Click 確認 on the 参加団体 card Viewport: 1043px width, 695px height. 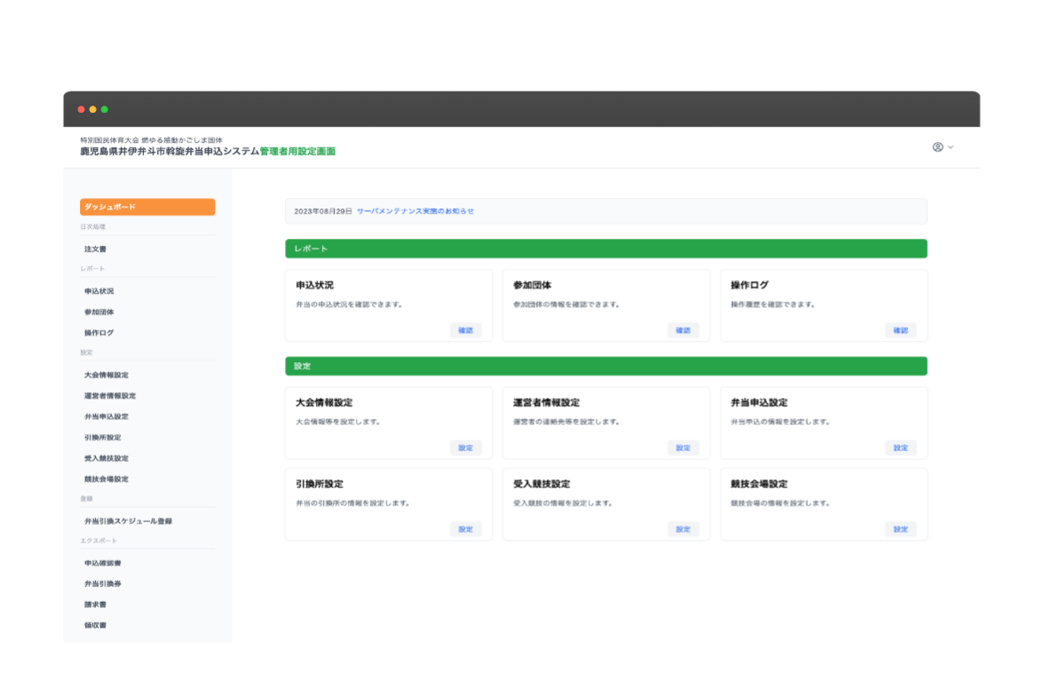tap(683, 329)
